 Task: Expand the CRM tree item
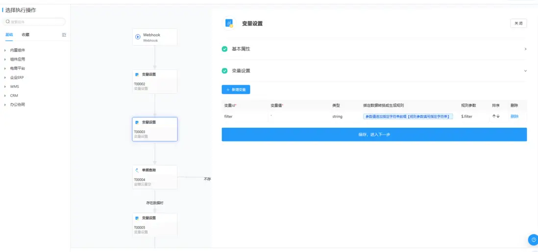(5, 95)
